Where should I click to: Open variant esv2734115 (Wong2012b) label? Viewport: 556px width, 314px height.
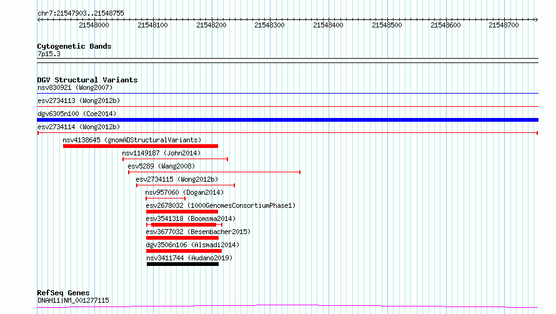pyautogui.click(x=177, y=179)
